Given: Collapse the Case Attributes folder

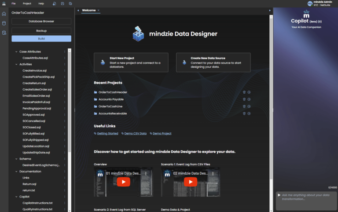Looking at the screenshot, I should click(16, 52).
